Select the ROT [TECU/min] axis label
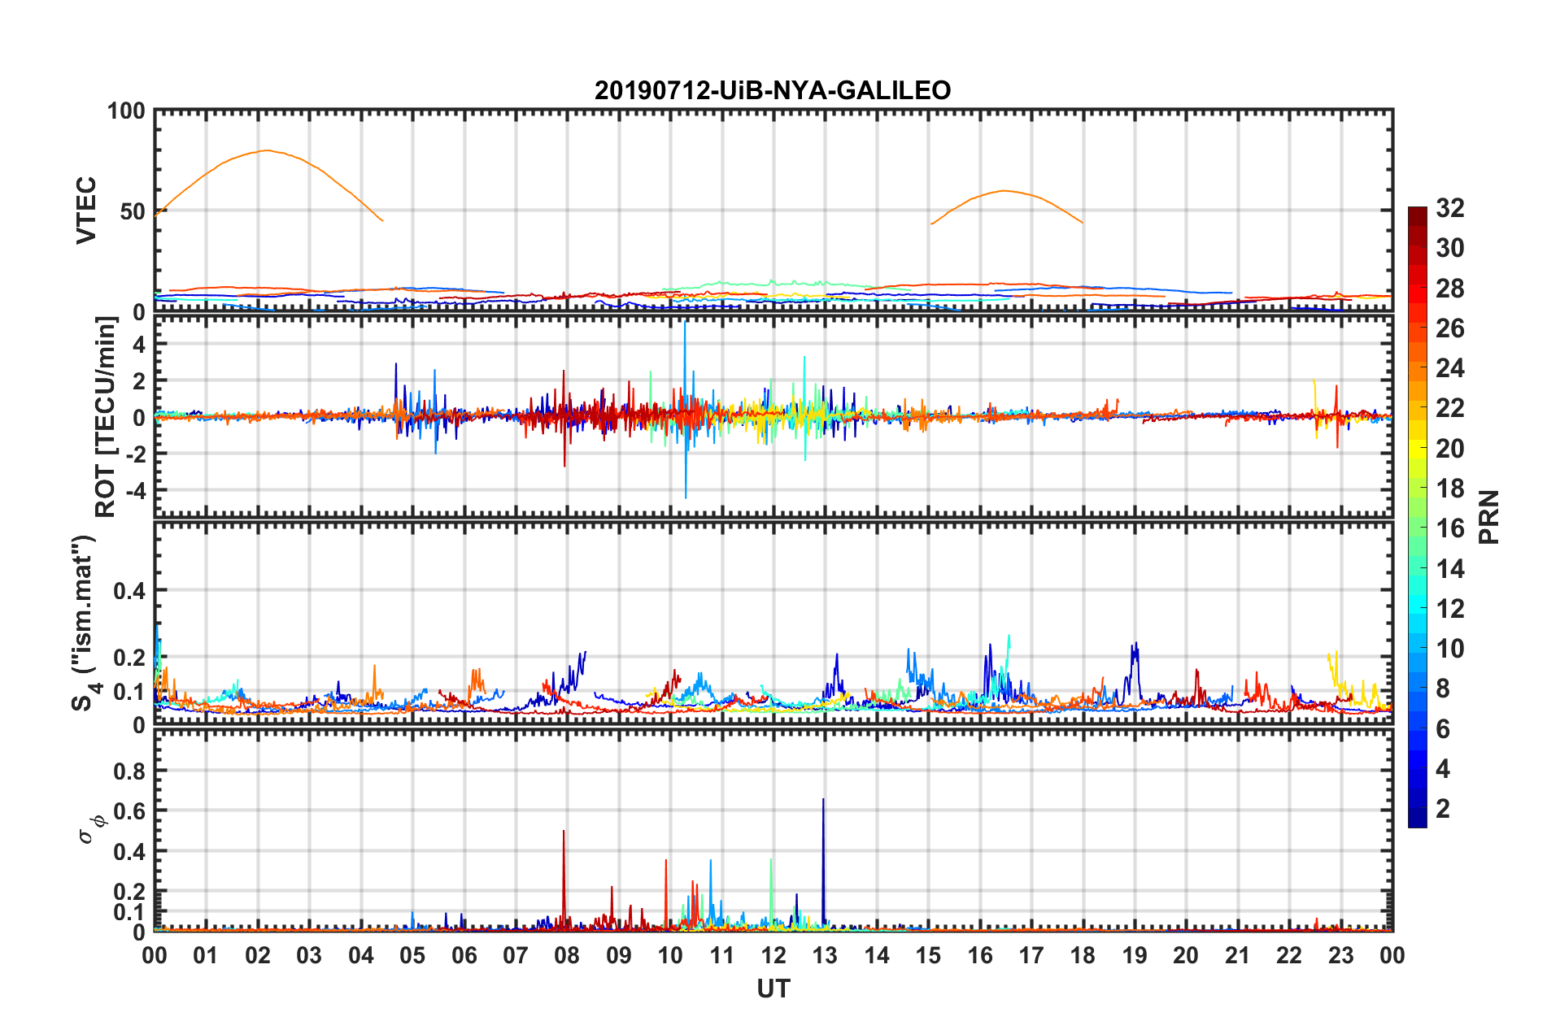 106,417
